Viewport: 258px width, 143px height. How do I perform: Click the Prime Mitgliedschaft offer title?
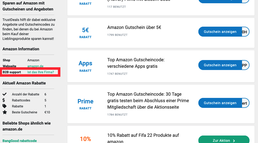pos(148,101)
